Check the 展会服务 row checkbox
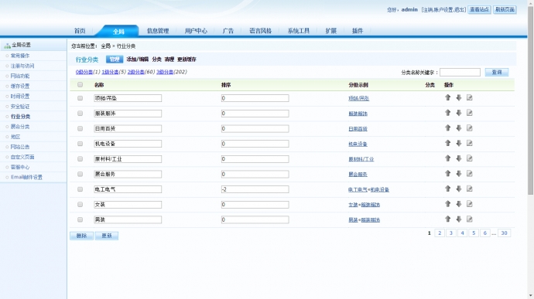The image size is (534, 299). 80,174
